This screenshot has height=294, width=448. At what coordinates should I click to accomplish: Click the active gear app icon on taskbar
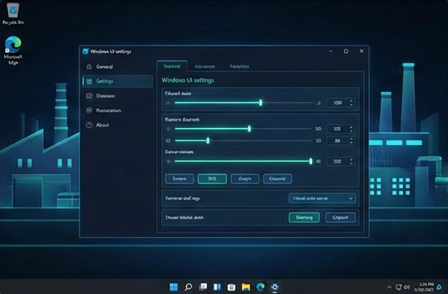click(275, 287)
